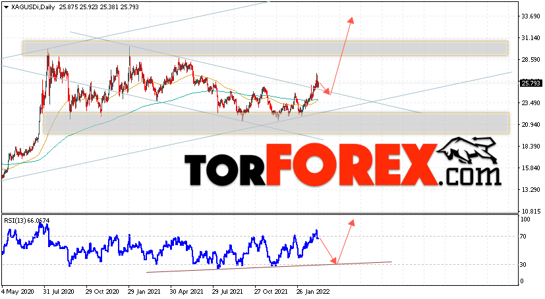Select the RSI 0 level label
The height and width of the screenshot is (299, 545).
tap(522, 282)
